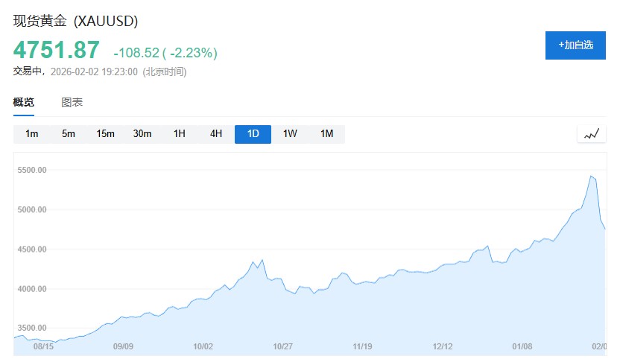Toggle the line chart type icon
Screen dimensions: 620x362
coord(592,134)
